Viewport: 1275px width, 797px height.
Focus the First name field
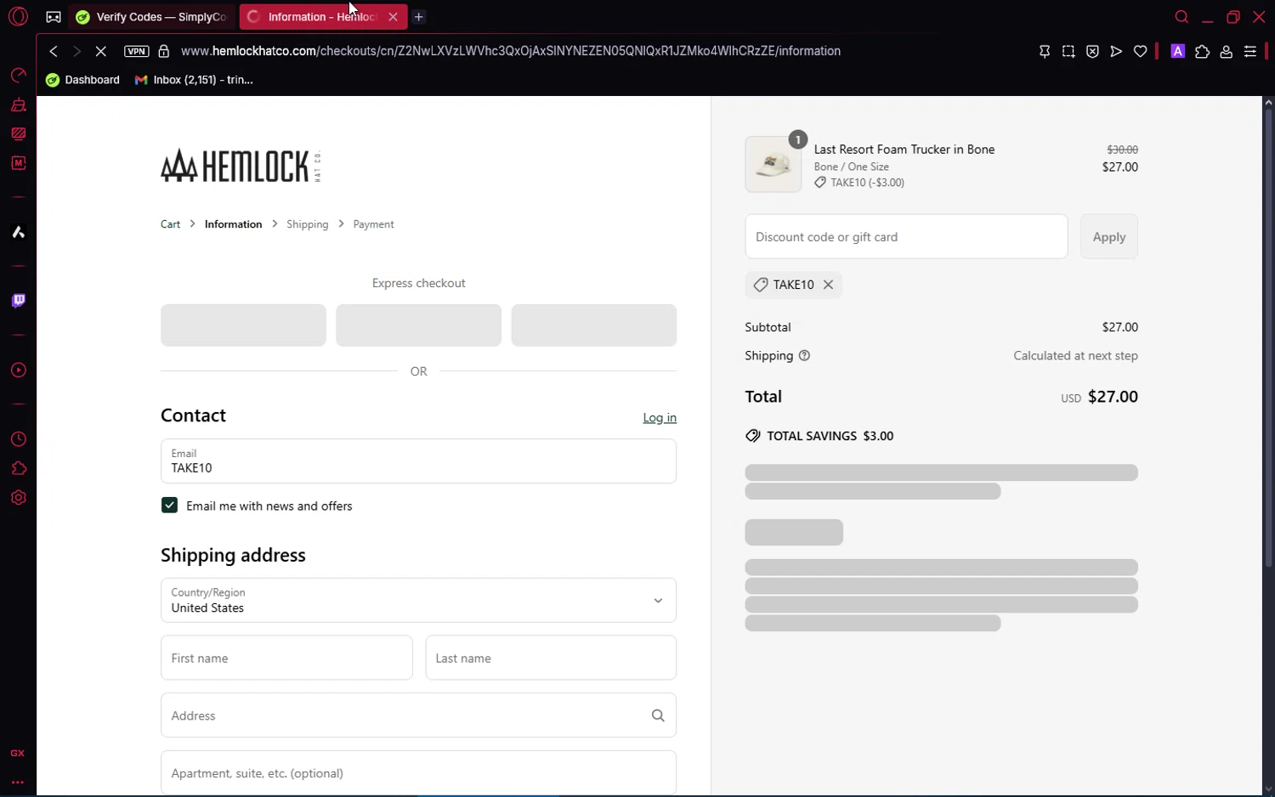tap(286, 658)
